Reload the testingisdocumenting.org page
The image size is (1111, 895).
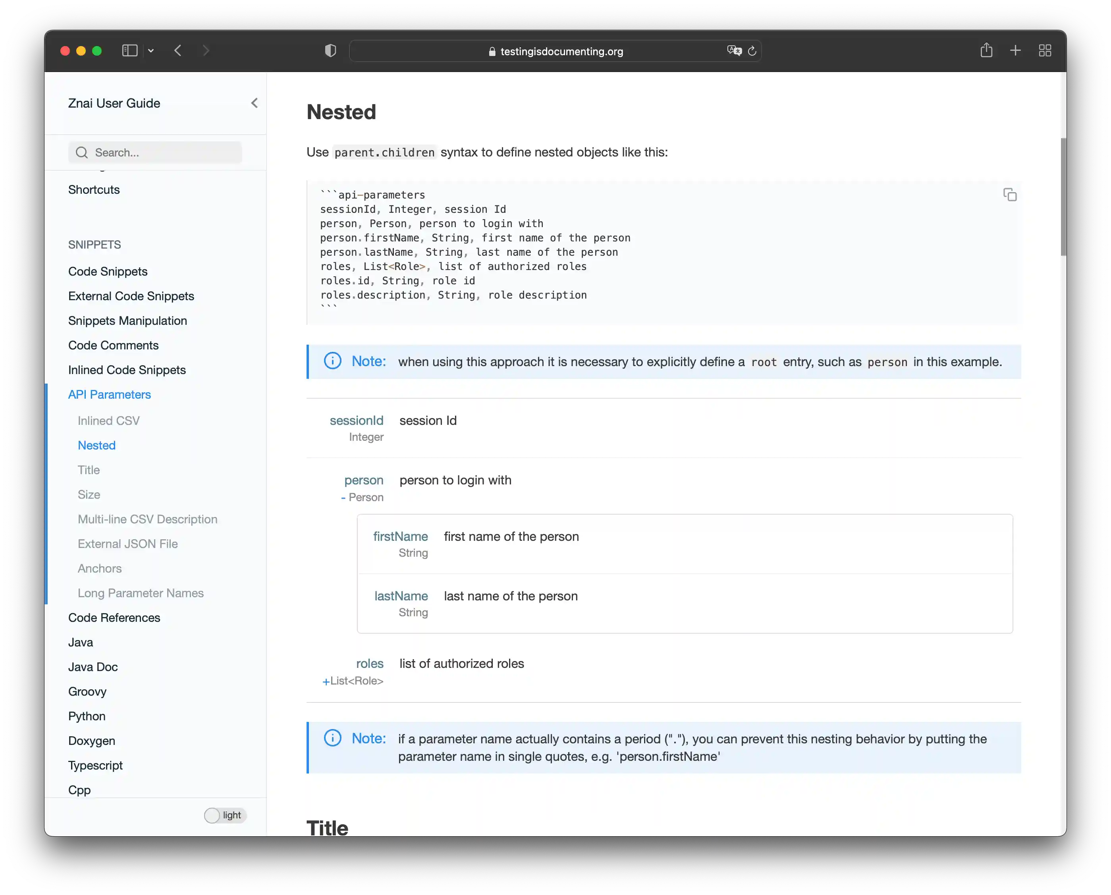pyautogui.click(x=753, y=50)
